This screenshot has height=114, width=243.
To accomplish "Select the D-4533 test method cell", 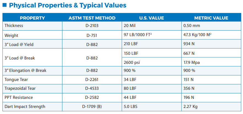I will click(x=92, y=88).
